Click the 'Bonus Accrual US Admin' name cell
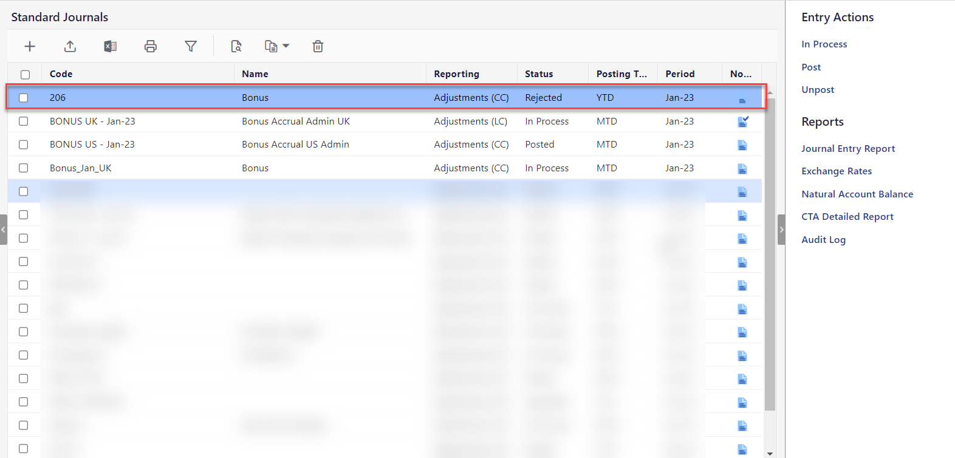This screenshot has width=955, height=458. click(x=295, y=144)
